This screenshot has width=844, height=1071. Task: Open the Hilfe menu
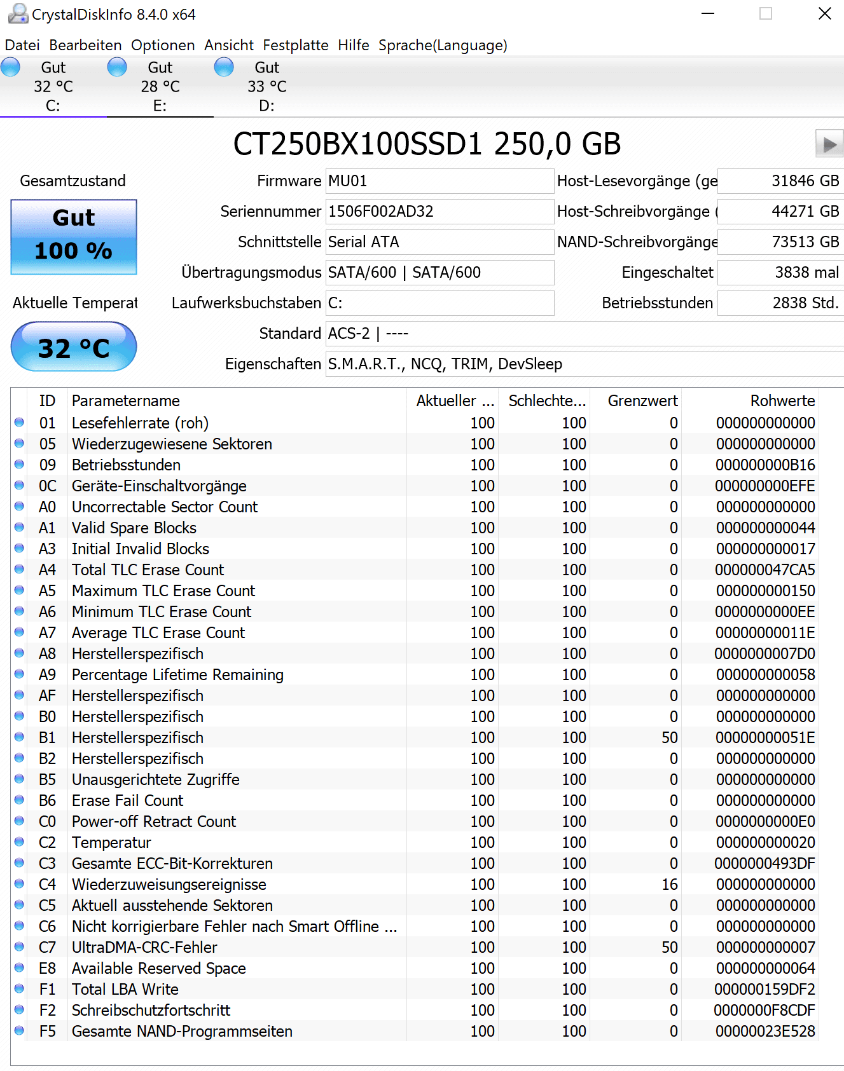(x=354, y=45)
